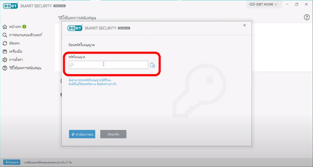Close the license key dialog

(245, 25)
